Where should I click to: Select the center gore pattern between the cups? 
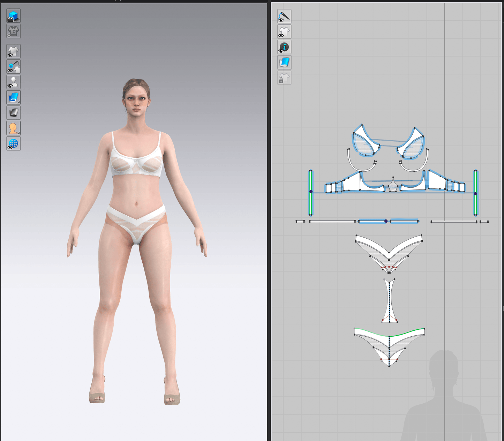[393, 185]
